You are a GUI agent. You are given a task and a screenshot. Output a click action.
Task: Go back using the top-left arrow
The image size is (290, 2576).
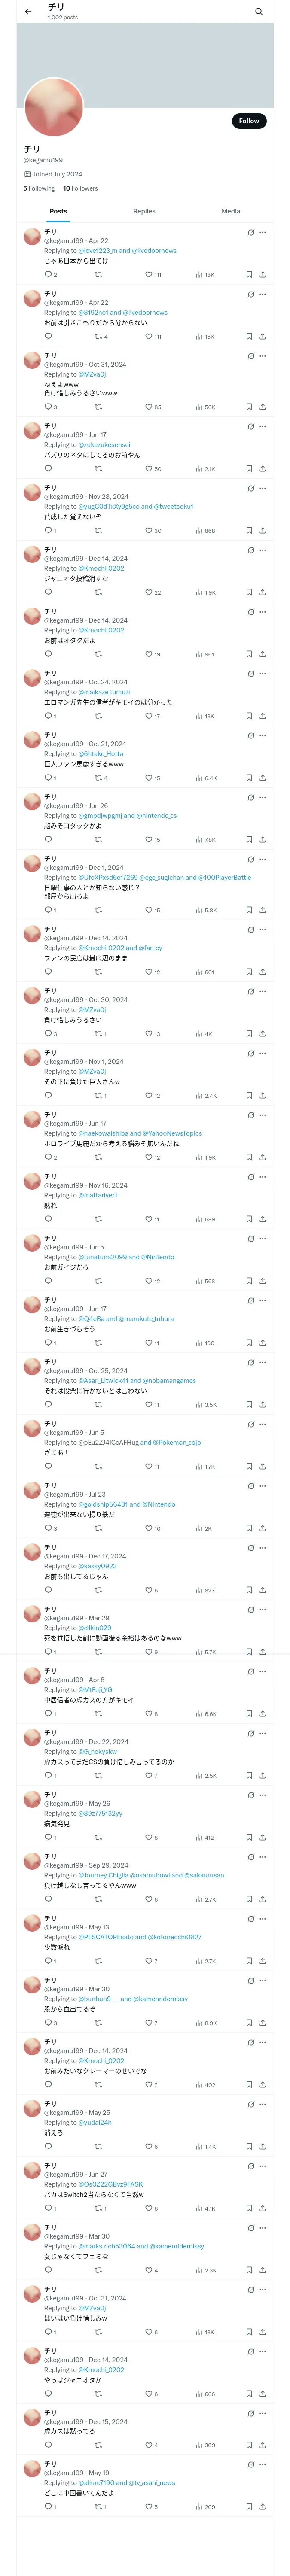(28, 12)
